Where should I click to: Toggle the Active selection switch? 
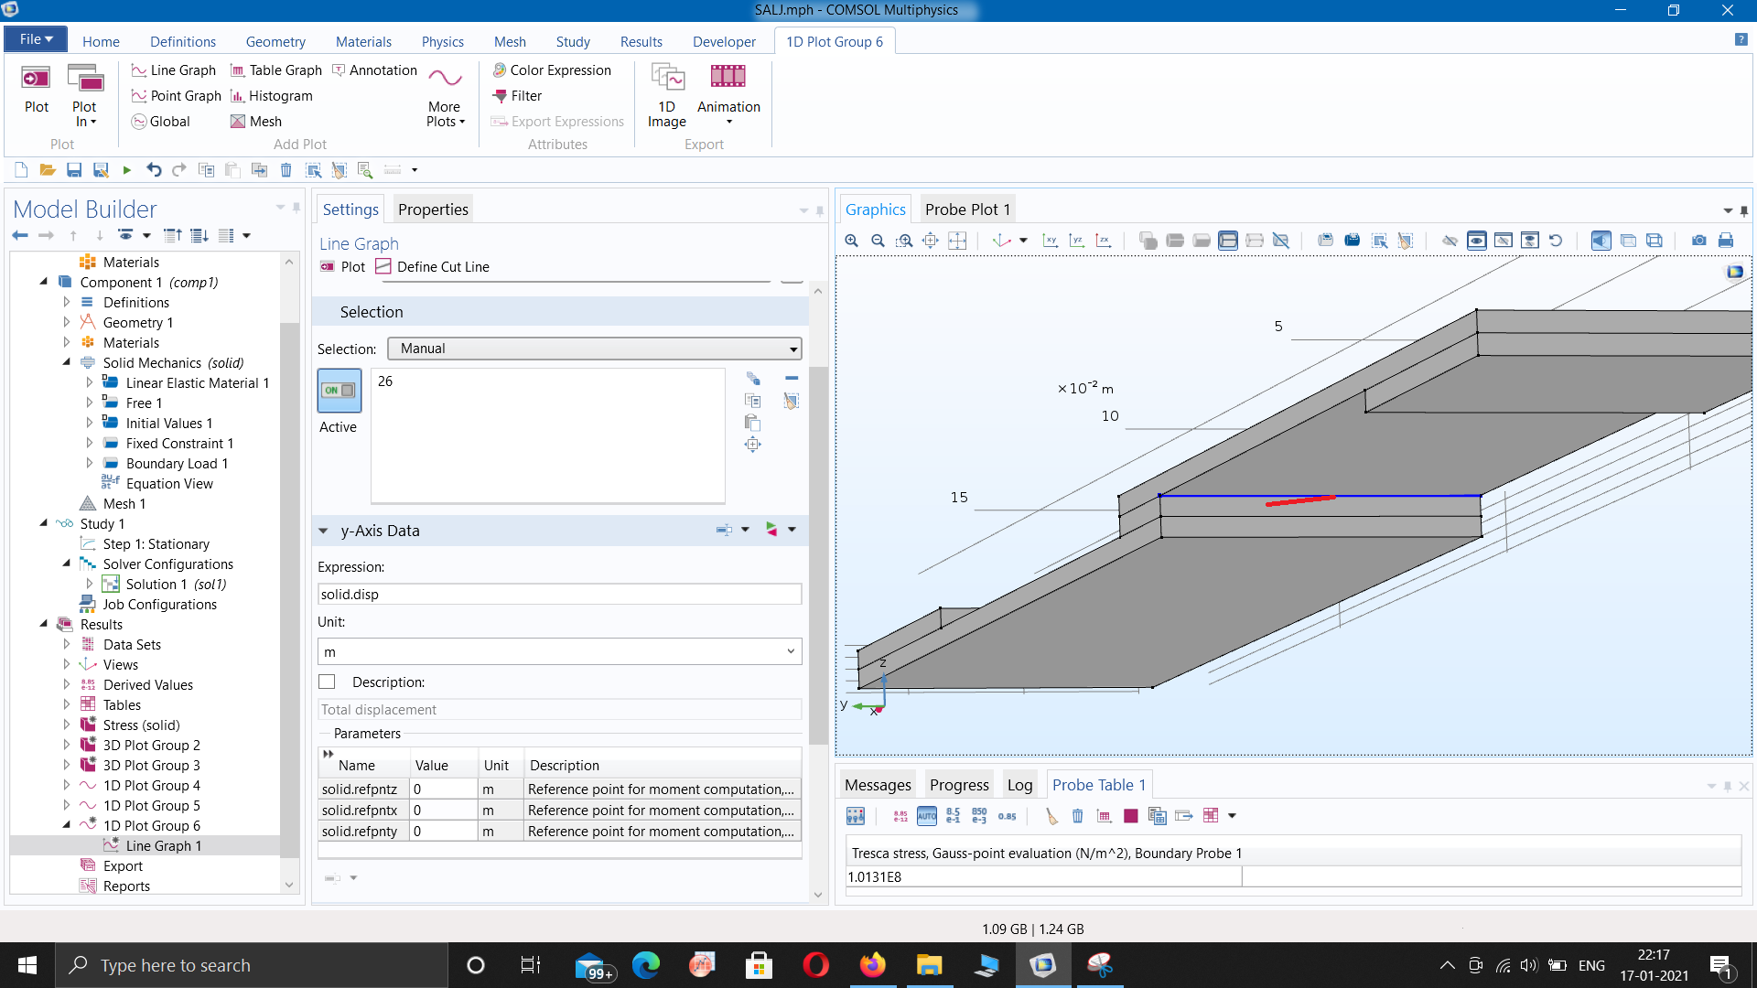pyautogui.click(x=339, y=391)
